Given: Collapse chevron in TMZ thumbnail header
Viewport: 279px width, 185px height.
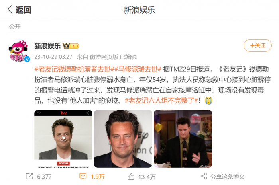Looking at the screenshot, I should (39, 113).
